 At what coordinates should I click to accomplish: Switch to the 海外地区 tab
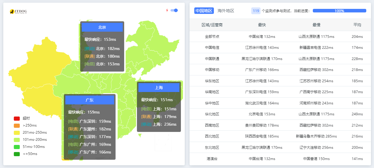(x=226, y=11)
